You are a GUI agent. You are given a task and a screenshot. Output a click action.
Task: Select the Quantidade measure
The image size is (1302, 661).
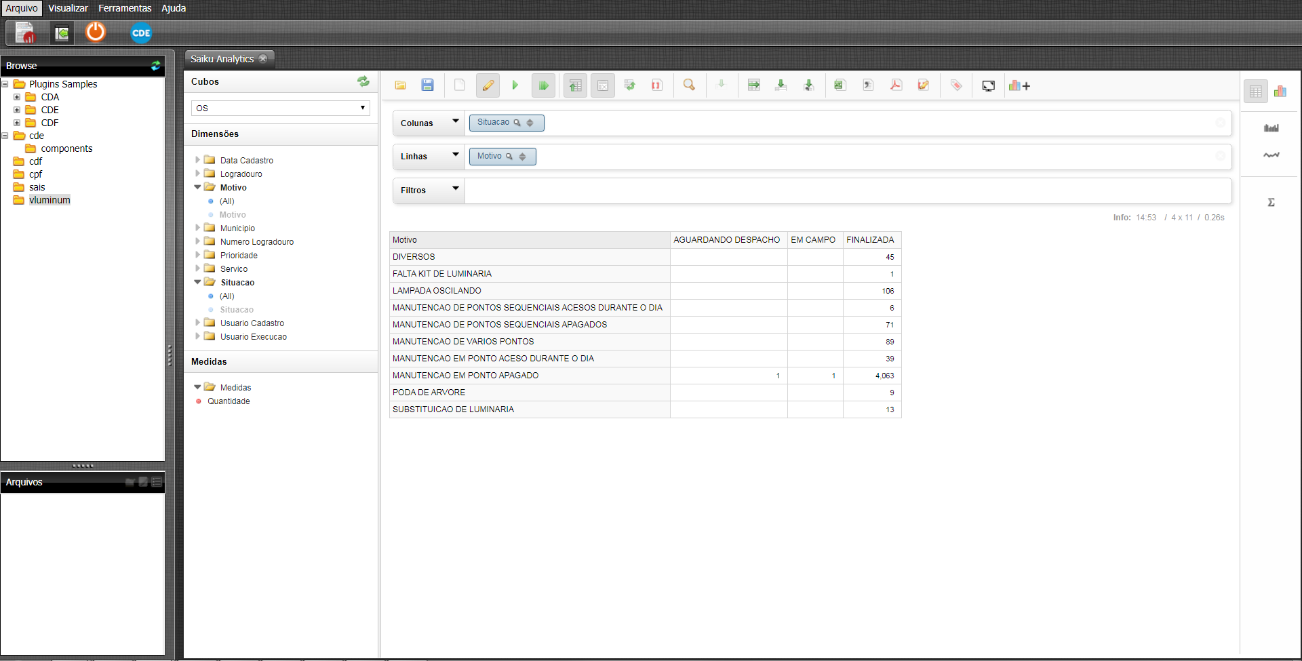tap(229, 401)
